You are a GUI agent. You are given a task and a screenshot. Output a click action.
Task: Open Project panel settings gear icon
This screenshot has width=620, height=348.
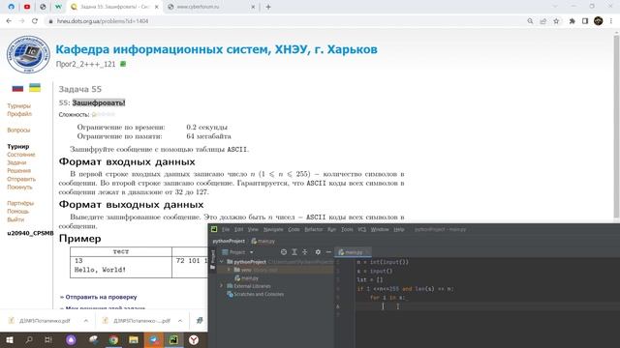click(318, 252)
